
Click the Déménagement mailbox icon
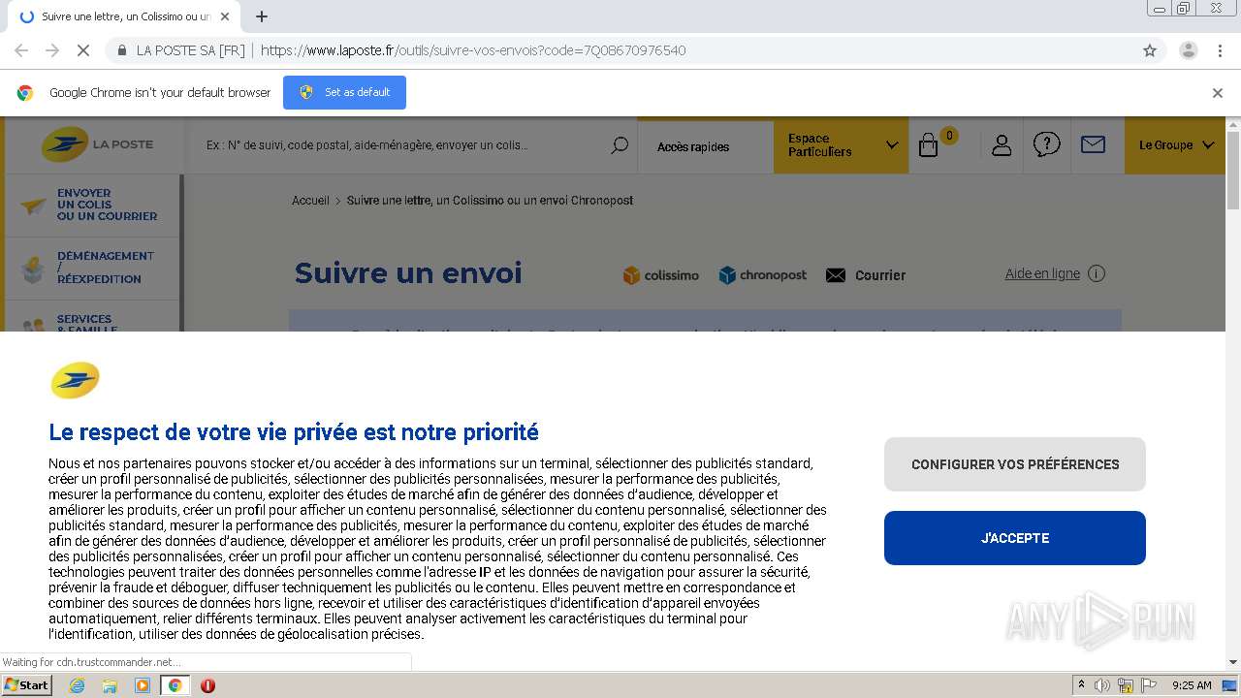tap(33, 268)
